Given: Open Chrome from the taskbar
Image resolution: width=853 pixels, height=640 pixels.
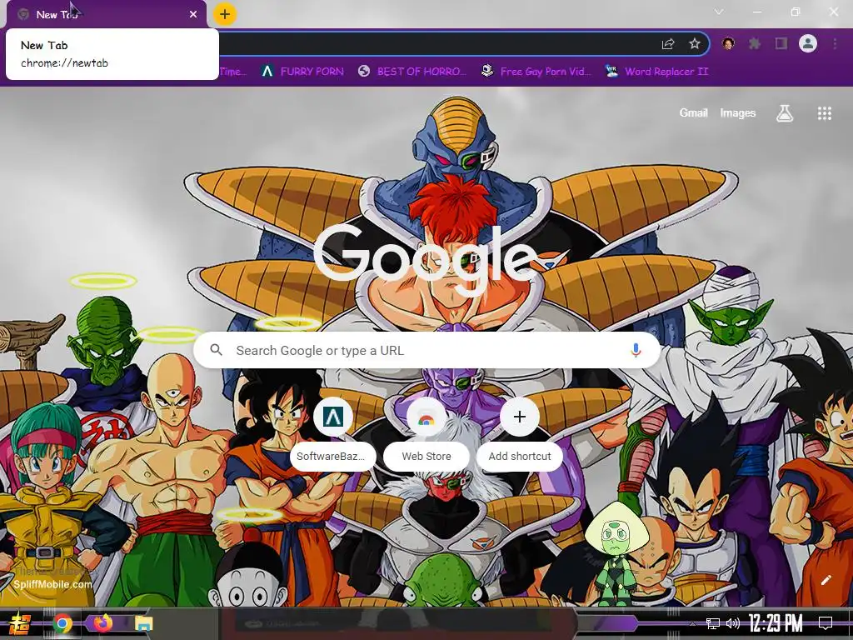Looking at the screenshot, I should pos(62,623).
